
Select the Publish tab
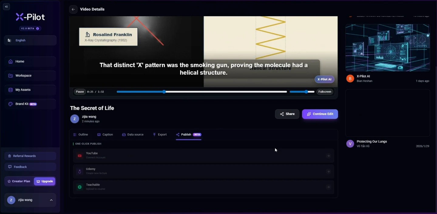[188, 135]
